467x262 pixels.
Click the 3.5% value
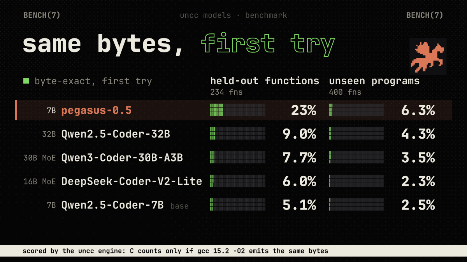pyautogui.click(x=418, y=158)
